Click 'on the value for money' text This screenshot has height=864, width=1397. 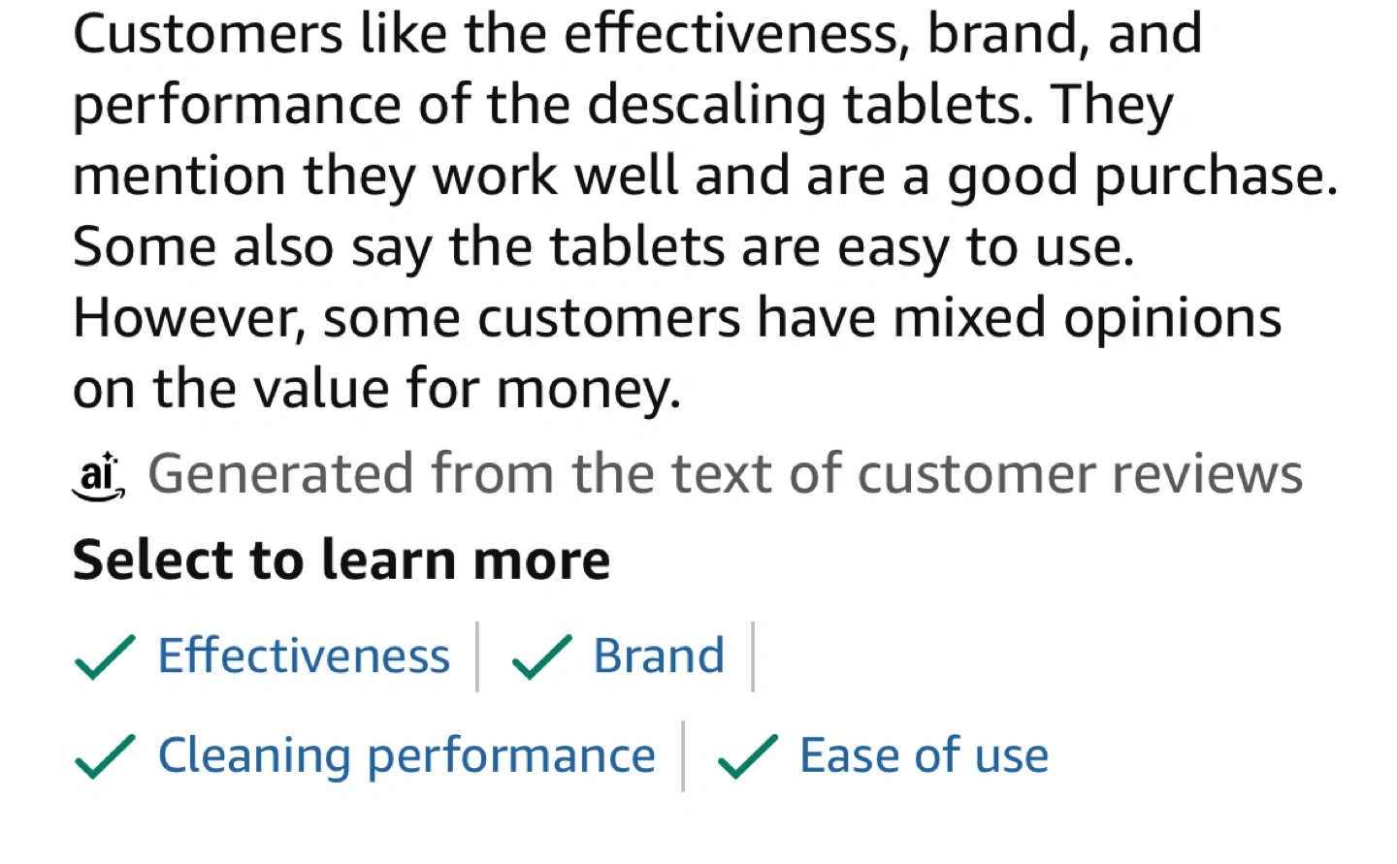click(x=376, y=390)
